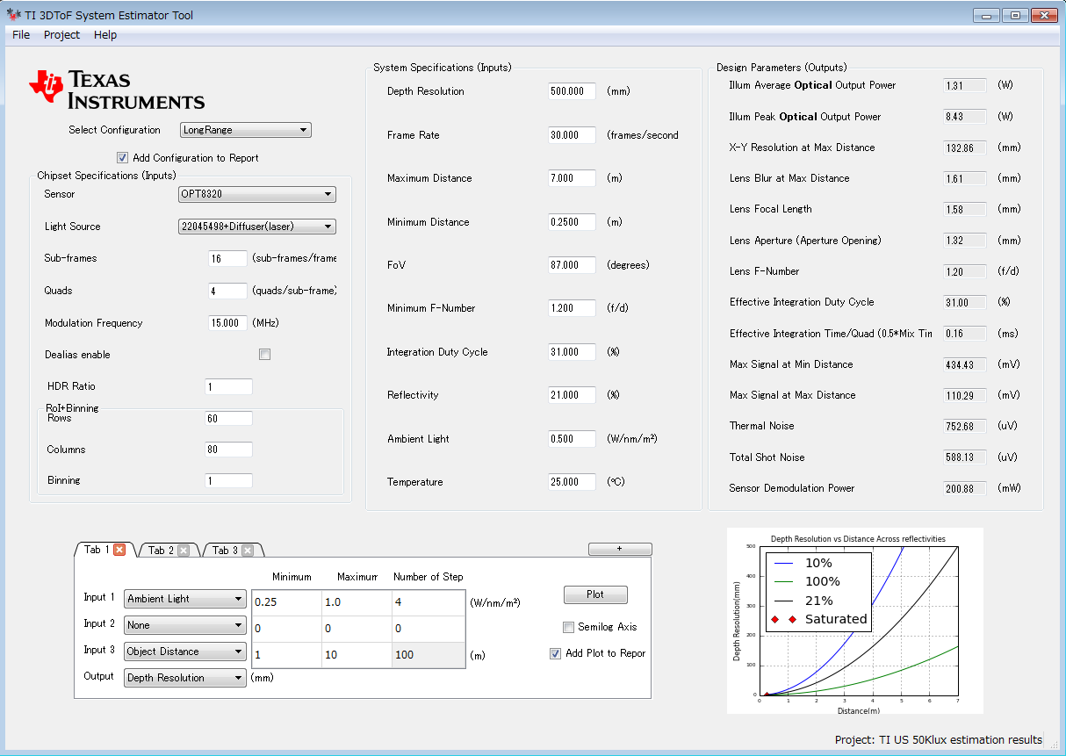Open Input 1 Ambient Light dropdown
Viewport: 1066px width, 756px height.
tap(184, 599)
